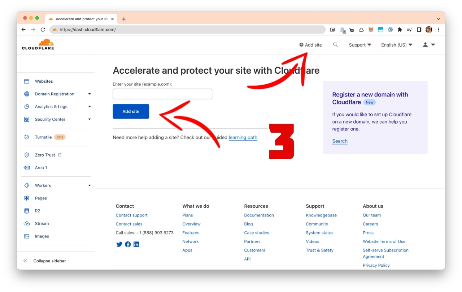
Task: Open the Careers footer link
Action: tap(370, 224)
